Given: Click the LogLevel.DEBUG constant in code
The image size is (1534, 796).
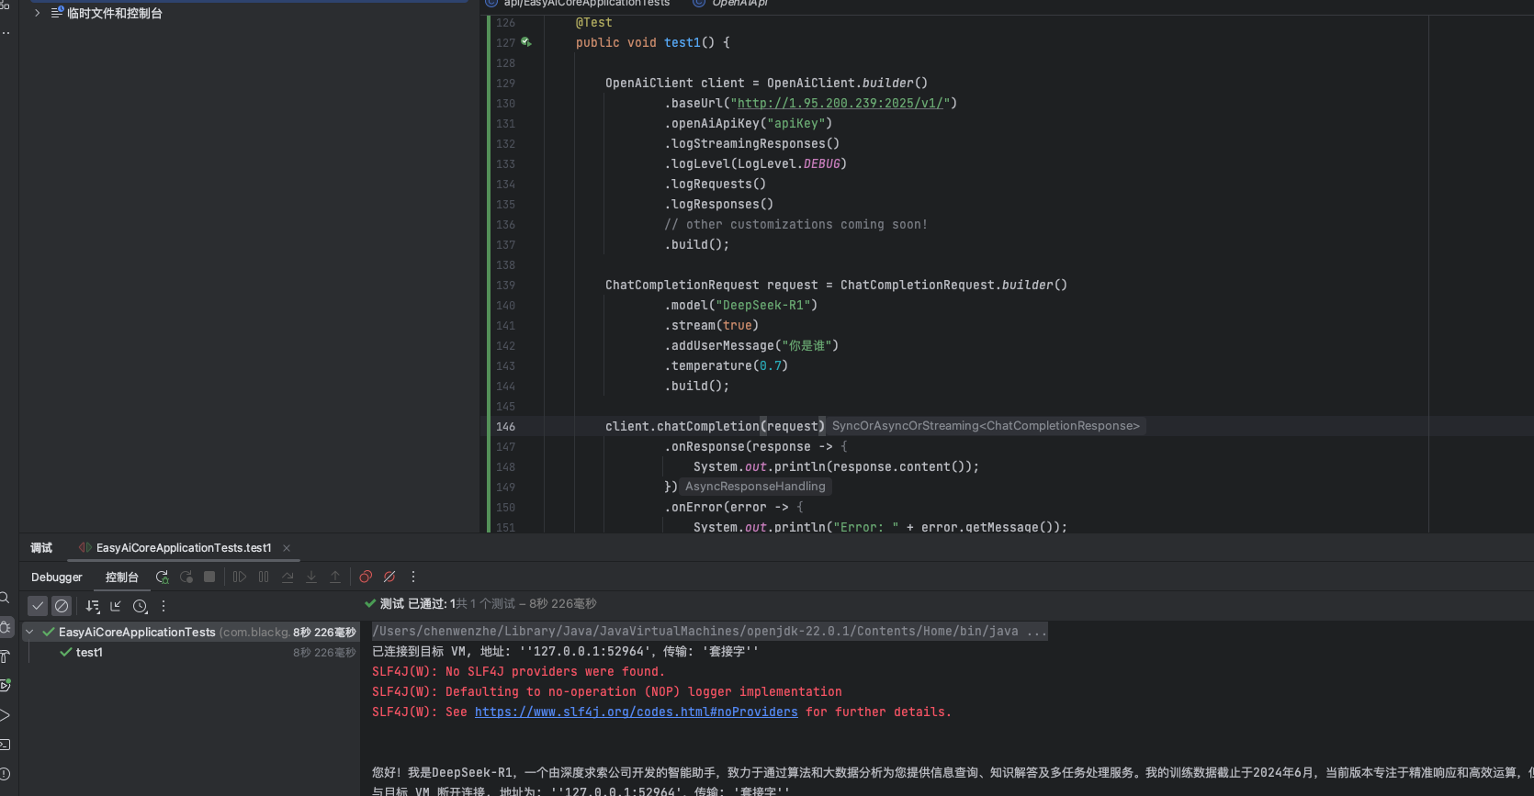Looking at the screenshot, I should 789,163.
